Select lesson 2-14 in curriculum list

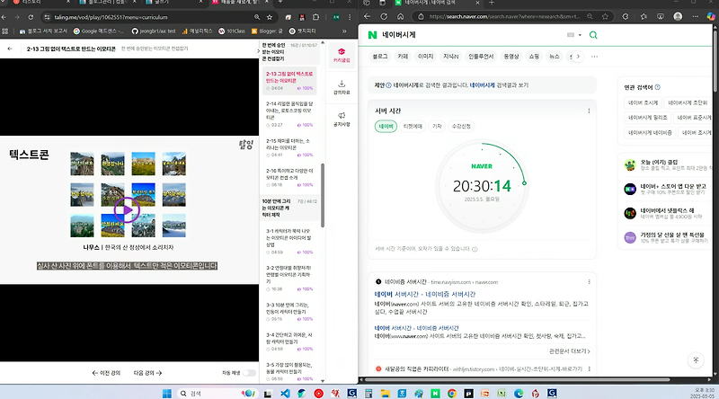tap(289, 114)
